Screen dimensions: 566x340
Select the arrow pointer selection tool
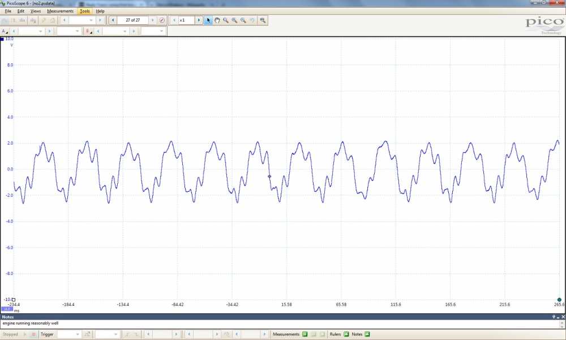[x=208, y=20]
